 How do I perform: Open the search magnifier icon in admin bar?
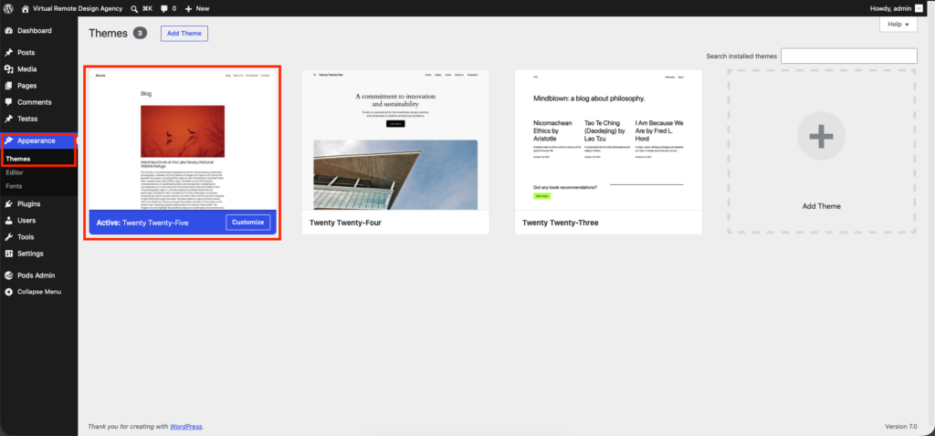click(134, 8)
